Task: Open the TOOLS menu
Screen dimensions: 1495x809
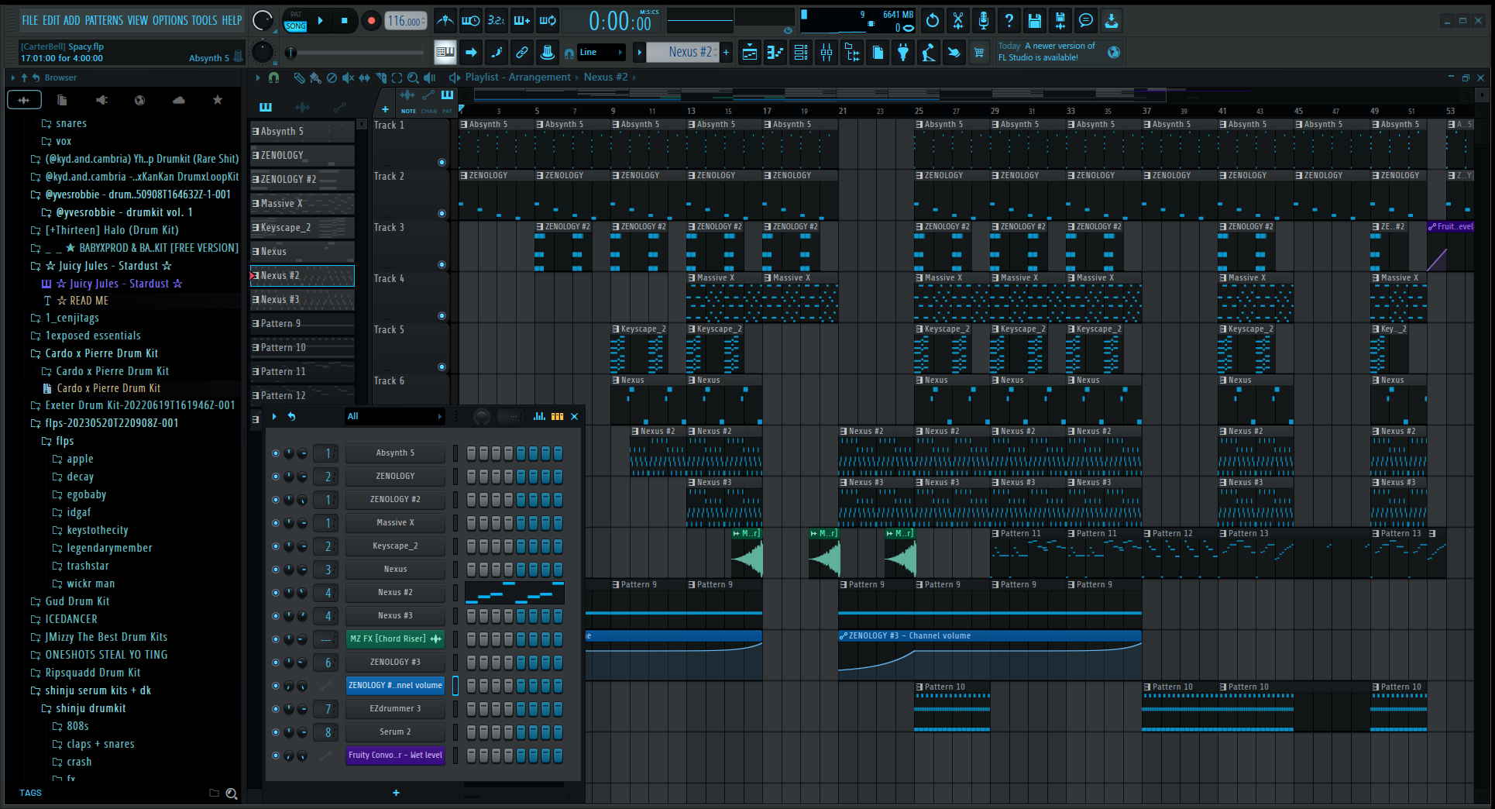Action: point(204,21)
